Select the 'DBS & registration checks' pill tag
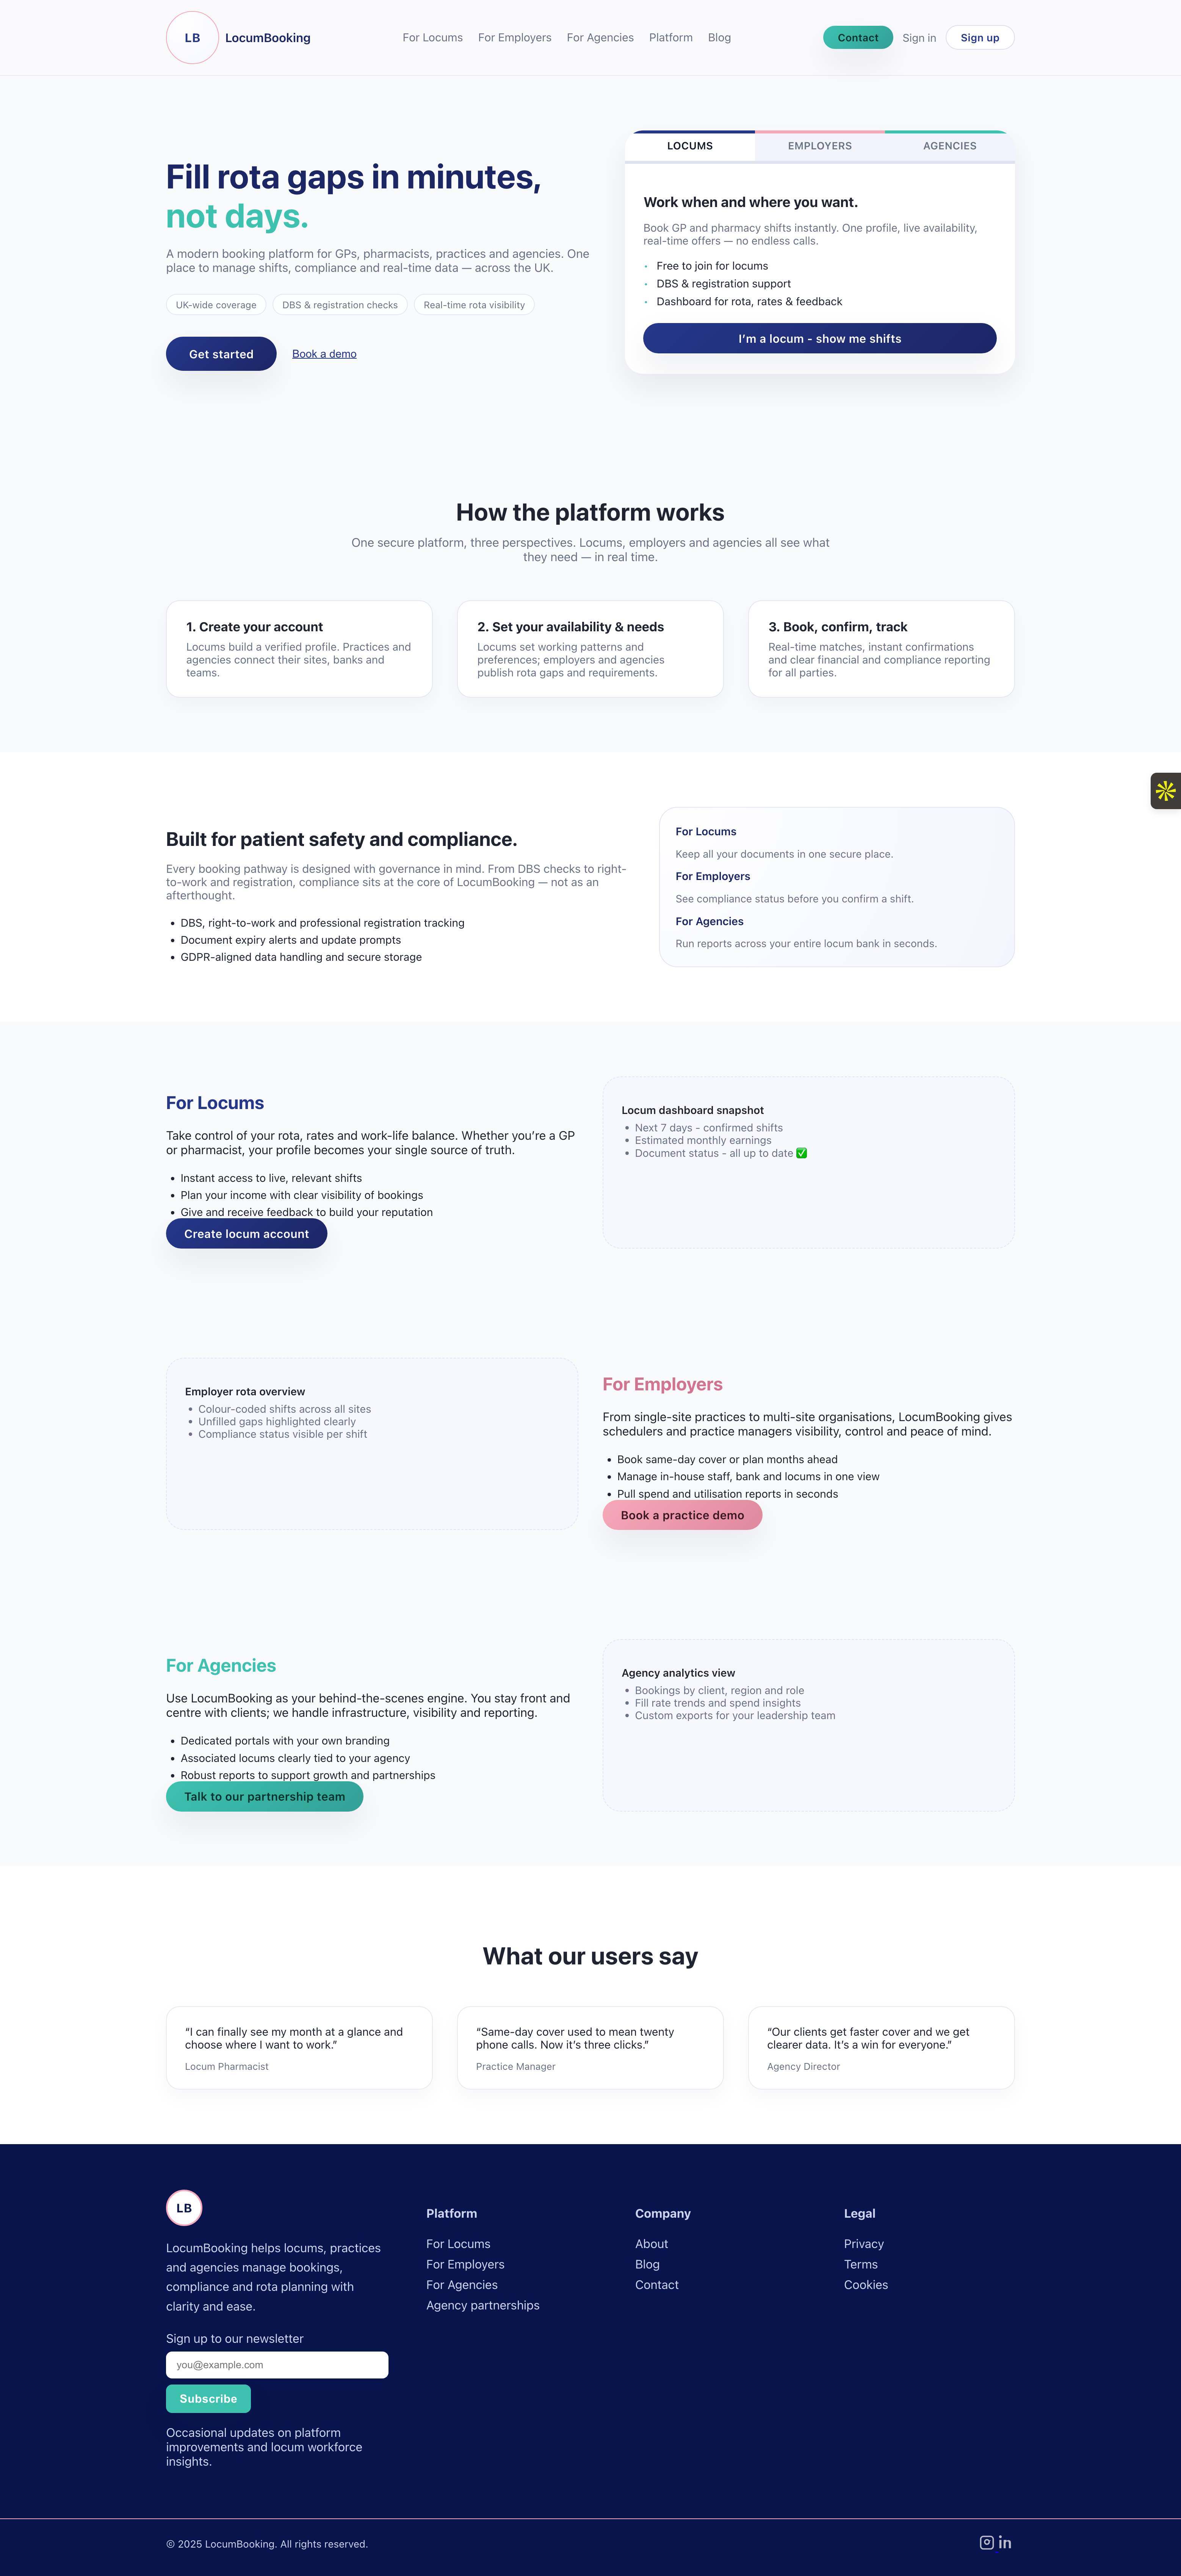 339,305
